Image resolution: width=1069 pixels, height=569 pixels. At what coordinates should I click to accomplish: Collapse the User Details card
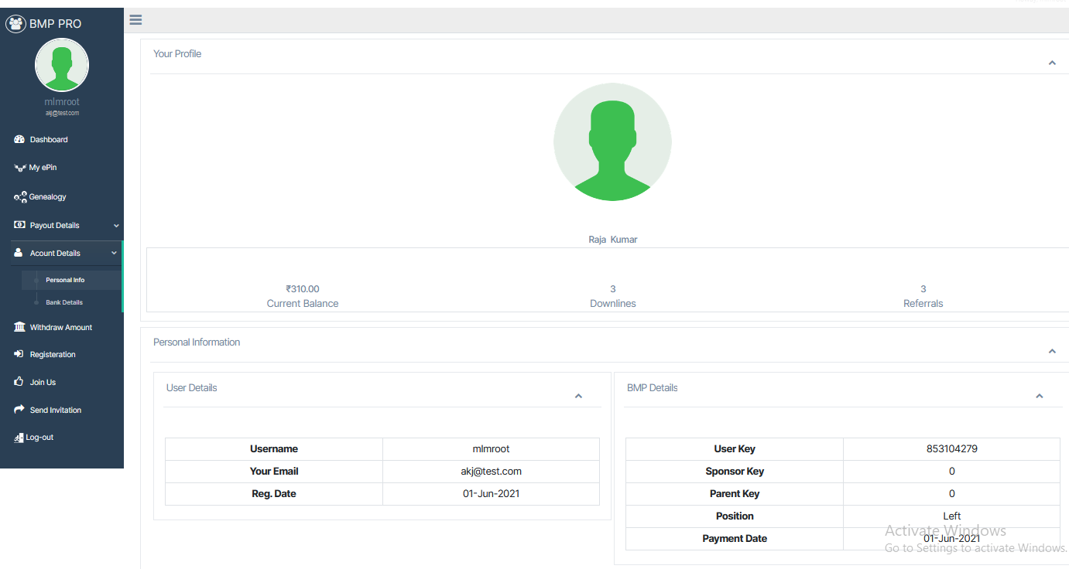pos(578,396)
